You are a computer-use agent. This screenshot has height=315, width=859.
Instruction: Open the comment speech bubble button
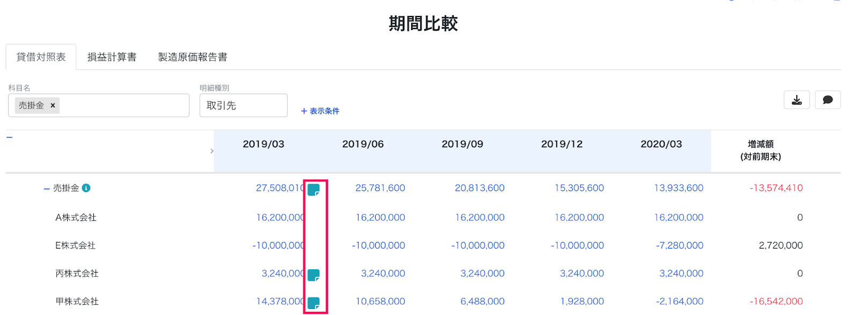828,100
